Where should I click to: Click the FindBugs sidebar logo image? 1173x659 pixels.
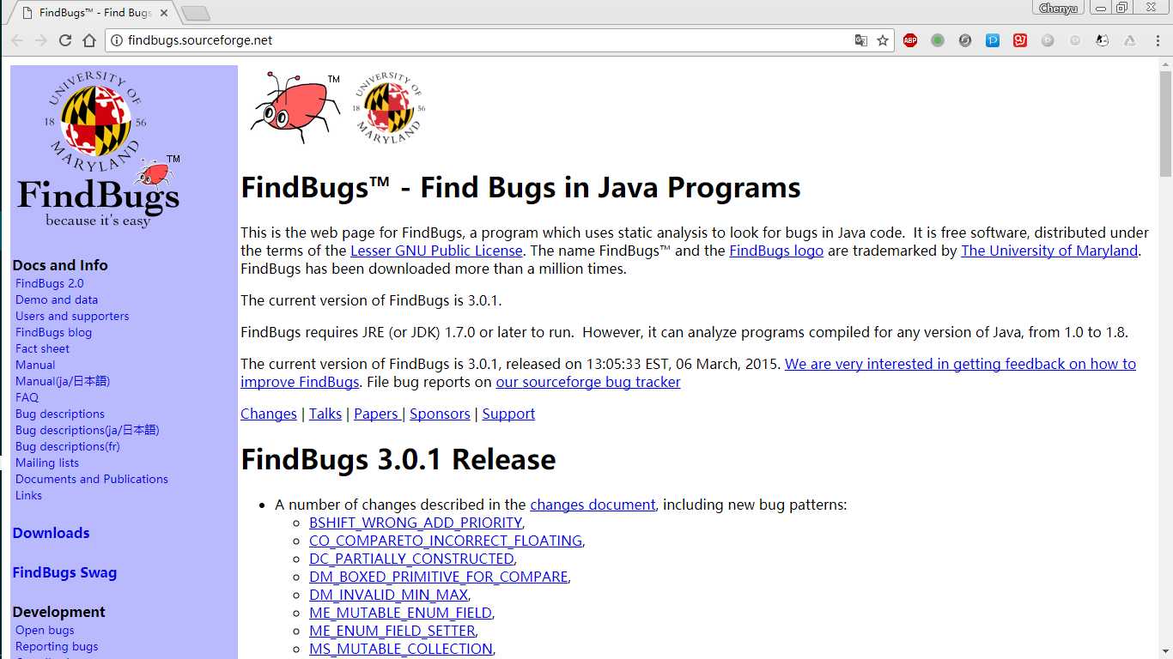[99, 149]
